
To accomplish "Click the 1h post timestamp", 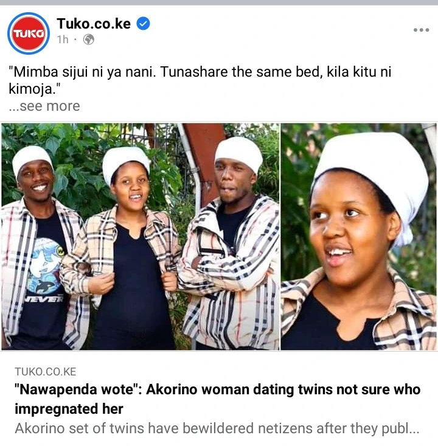I will coord(63,40).
